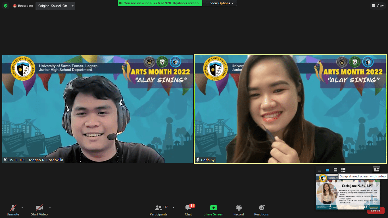Switch thumbnail to grid view
This screenshot has width=388, height=218.
click(x=343, y=170)
